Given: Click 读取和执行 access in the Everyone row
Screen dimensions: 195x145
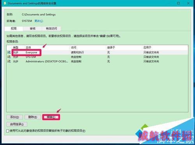Looking at the screenshot, I should 77,53.
